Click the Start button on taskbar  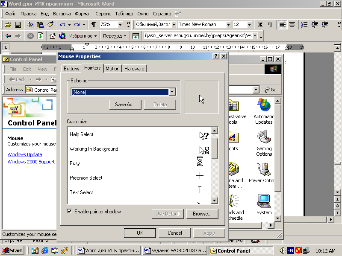[13, 250]
